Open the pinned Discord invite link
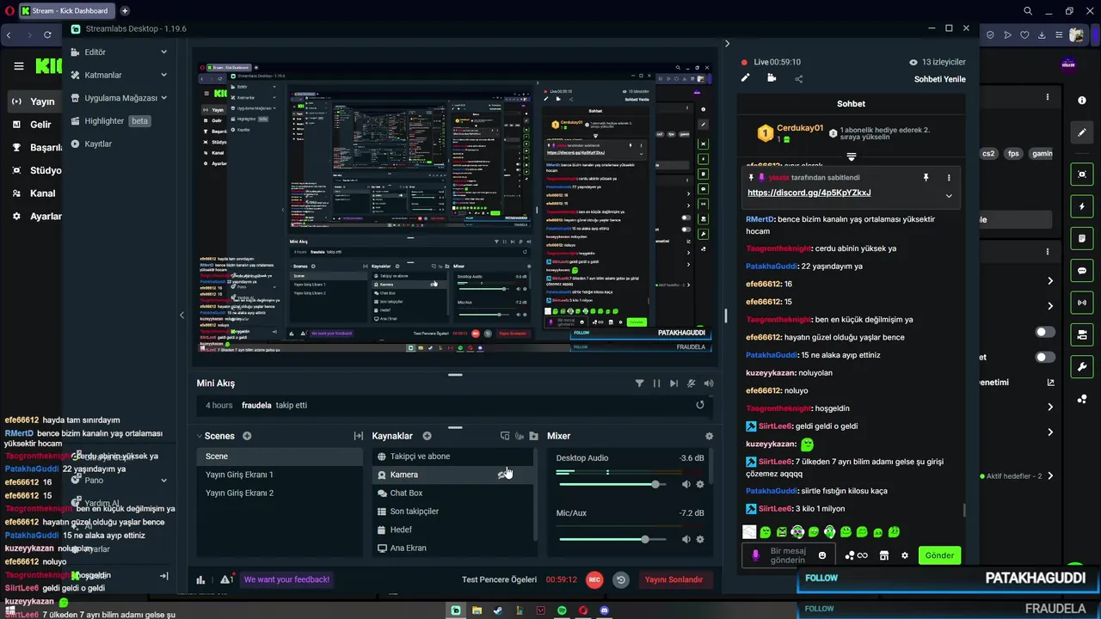 click(809, 193)
